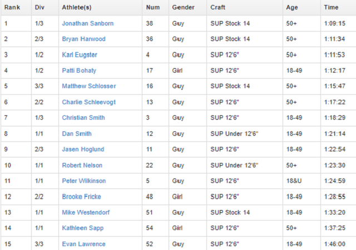Sort by the Age column header
356x250 pixels.
coord(292,8)
